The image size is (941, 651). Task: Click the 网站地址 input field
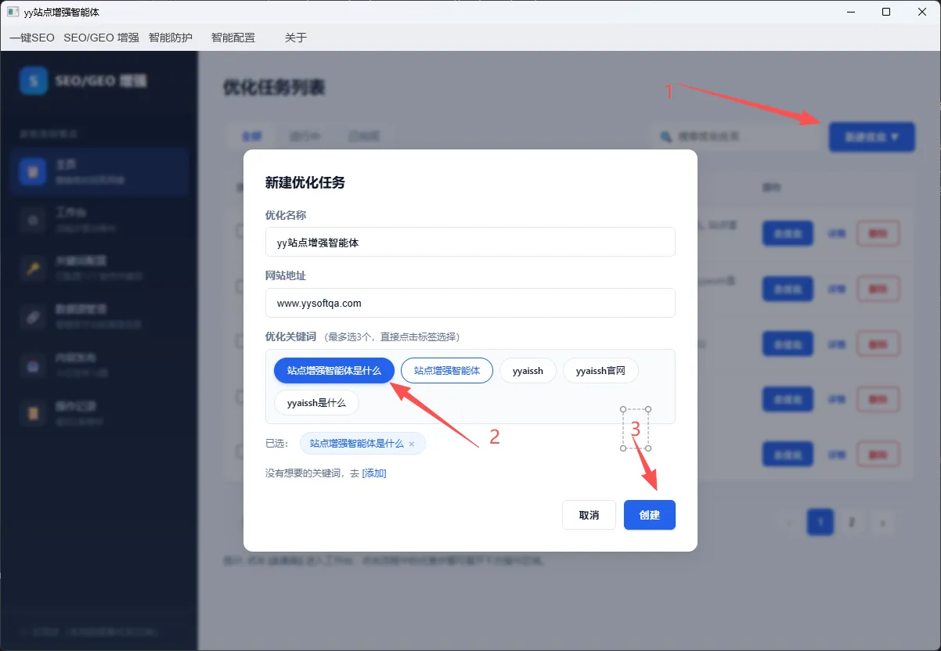[x=470, y=303]
